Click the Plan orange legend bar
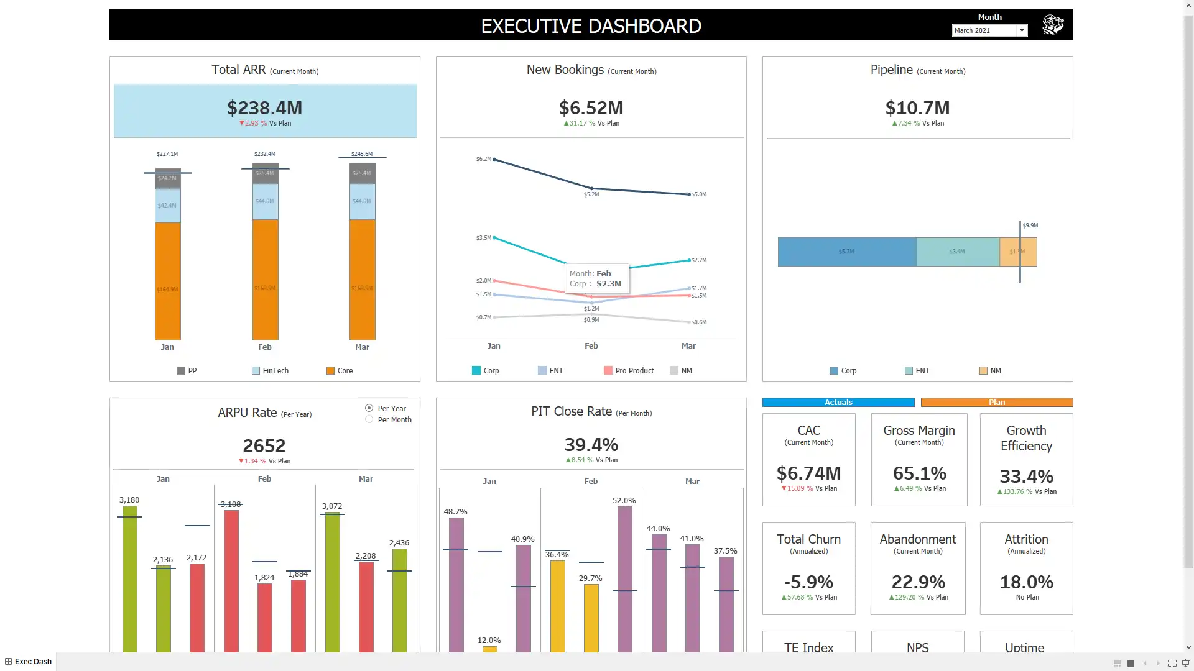The image size is (1194, 671). point(997,403)
